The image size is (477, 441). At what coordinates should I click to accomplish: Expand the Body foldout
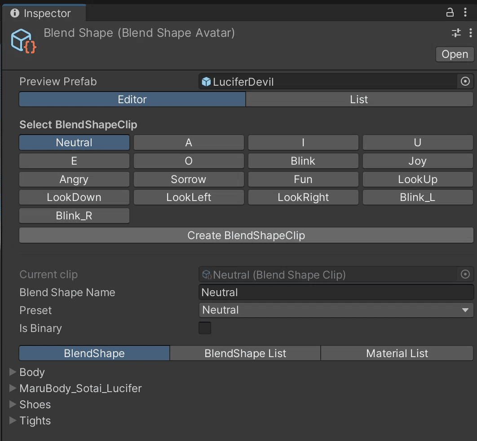coord(13,372)
